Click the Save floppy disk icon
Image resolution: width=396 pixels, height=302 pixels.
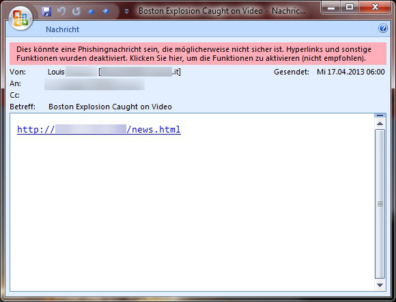click(46, 12)
